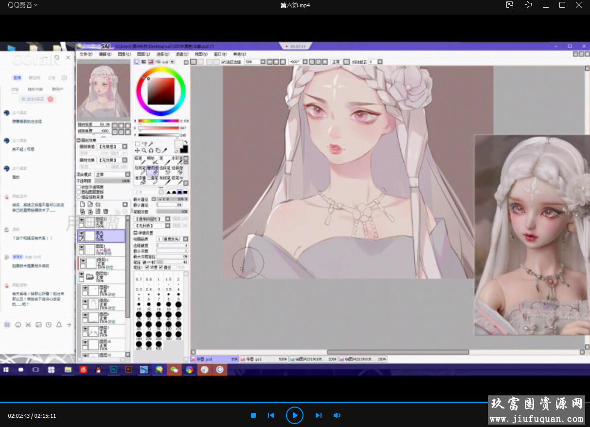Mute the player volume speaker icon
The height and width of the screenshot is (427, 590).
(x=337, y=415)
